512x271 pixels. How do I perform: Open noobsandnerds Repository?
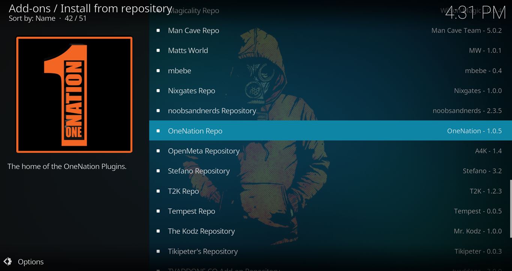coord(212,111)
